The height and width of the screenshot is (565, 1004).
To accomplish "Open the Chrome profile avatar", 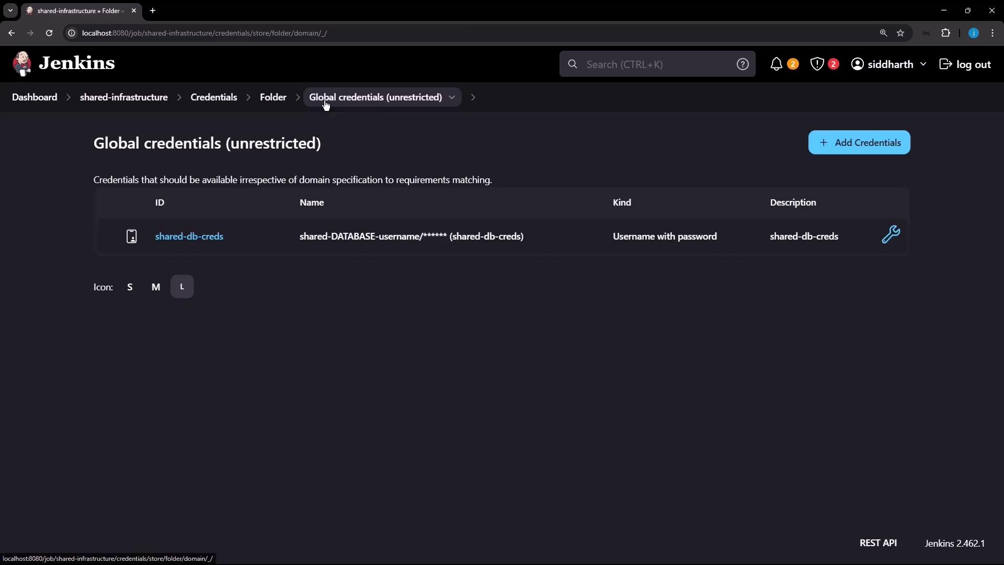I will (x=974, y=33).
